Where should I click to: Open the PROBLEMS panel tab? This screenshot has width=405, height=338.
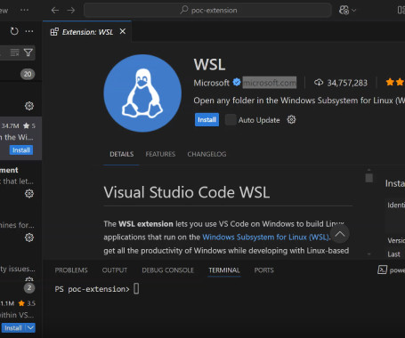71,270
